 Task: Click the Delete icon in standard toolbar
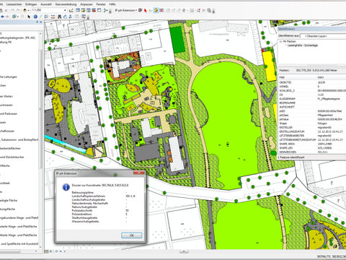tap(6, 10)
